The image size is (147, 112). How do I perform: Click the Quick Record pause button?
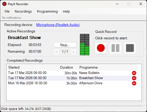pyautogui.click(x=115, y=48)
